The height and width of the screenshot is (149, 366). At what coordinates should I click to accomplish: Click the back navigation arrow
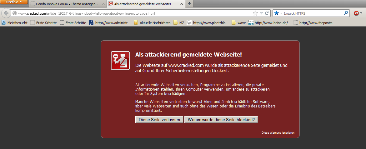(x=6, y=13)
